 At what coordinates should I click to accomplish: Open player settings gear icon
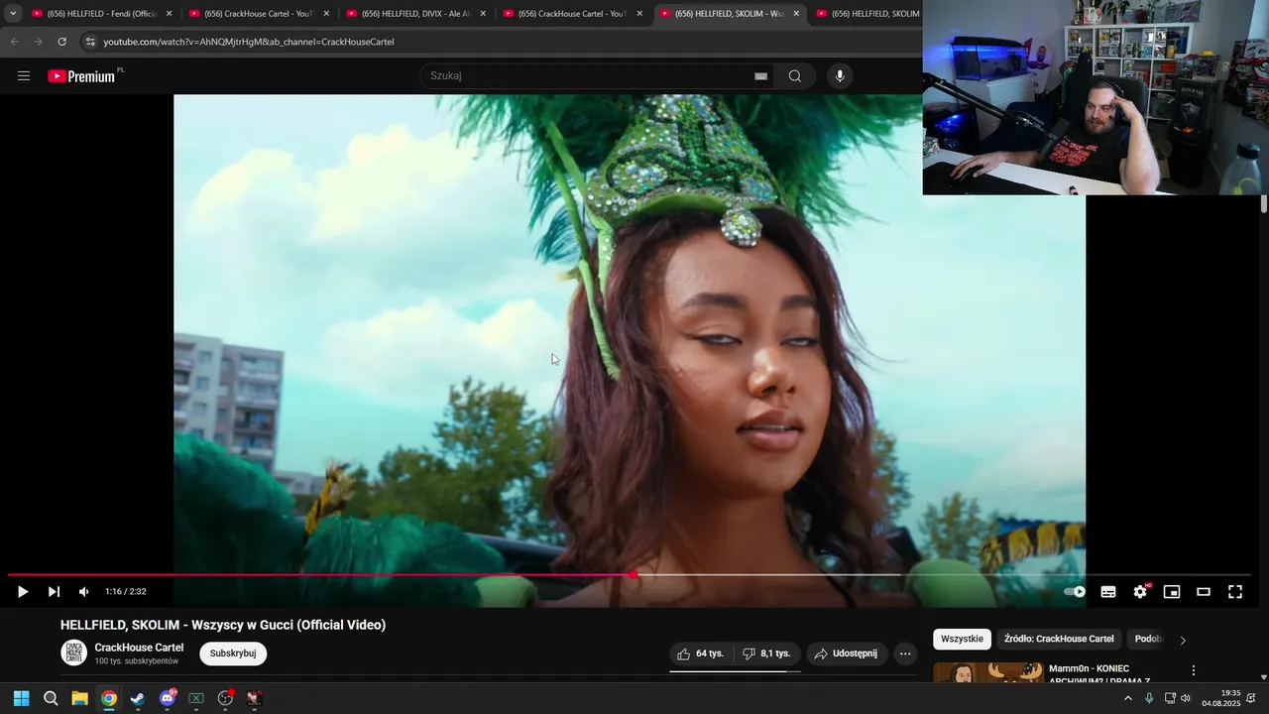click(1140, 592)
